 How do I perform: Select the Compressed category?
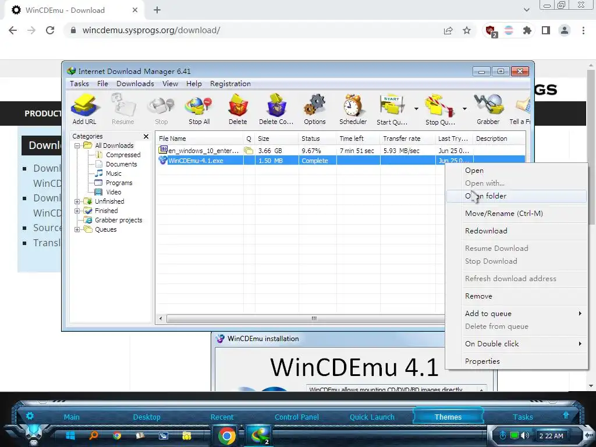pos(123,155)
